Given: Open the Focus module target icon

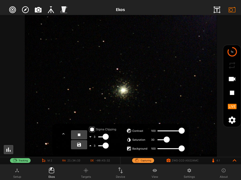Looking at the screenshot, I should [x=12, y=10].
